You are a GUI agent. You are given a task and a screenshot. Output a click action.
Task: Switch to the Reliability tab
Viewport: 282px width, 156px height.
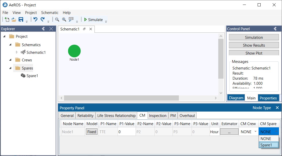click(85, 116)
